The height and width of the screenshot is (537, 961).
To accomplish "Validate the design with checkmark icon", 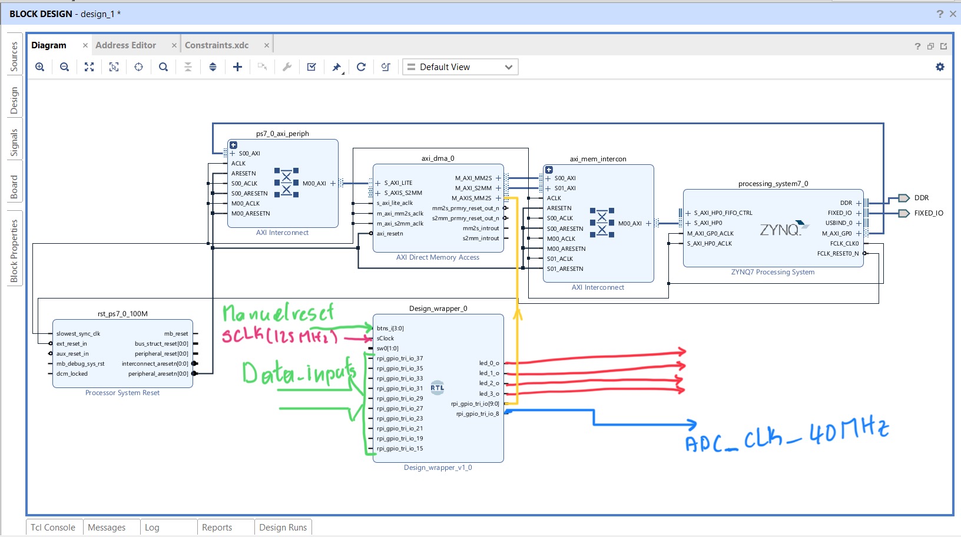I will pyautogui.click(x=312, y=67).
